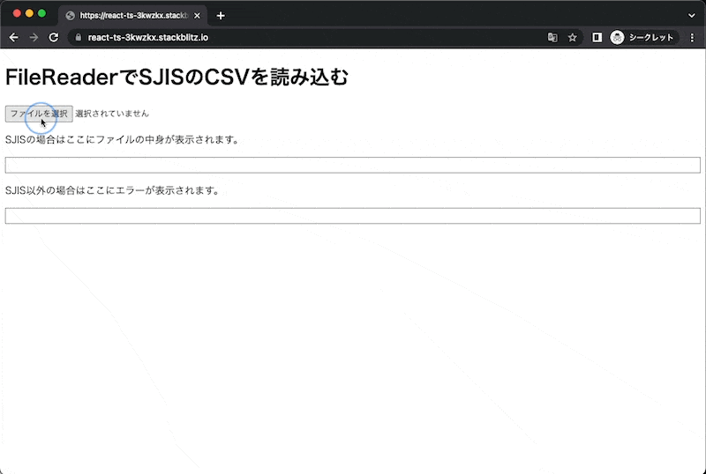Select the react-ts-3kwzkx.stackblitz tab

pos(133,15)
